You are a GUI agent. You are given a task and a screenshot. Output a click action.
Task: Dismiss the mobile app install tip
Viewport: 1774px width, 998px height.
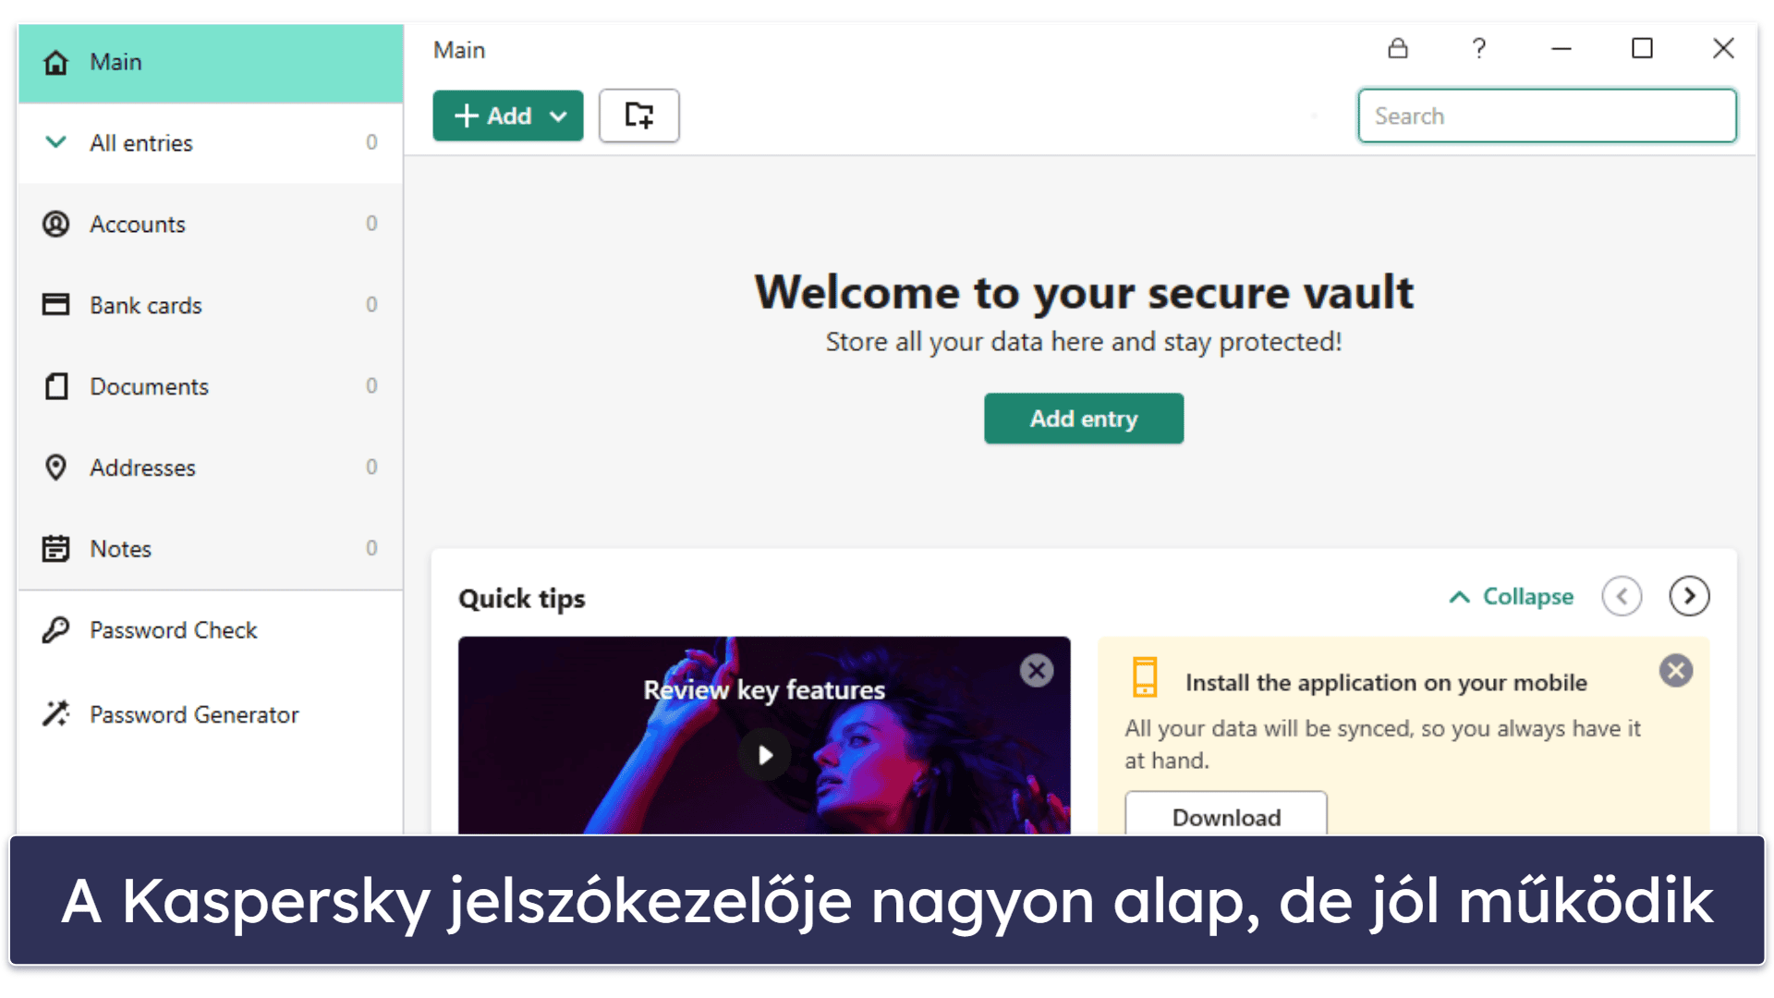pos(1679,669)
